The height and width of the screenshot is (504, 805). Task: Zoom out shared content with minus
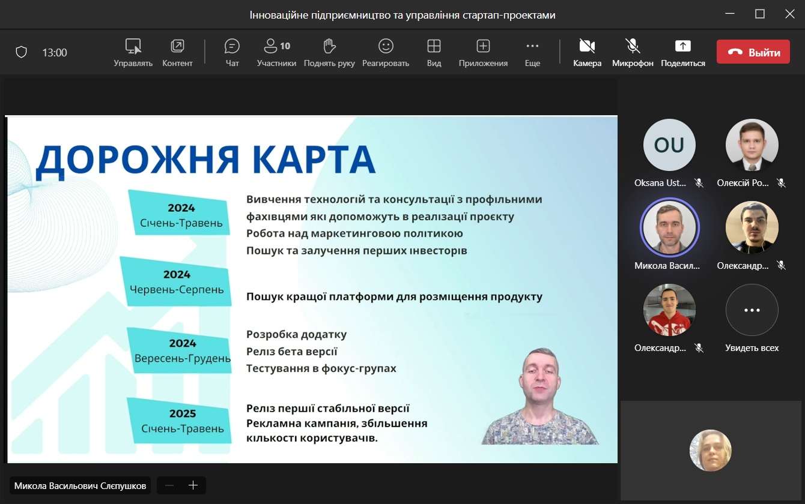click(x=169, y=485)
